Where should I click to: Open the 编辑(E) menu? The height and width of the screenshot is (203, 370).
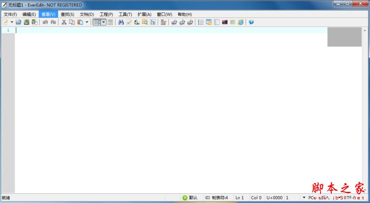point(29,14)
